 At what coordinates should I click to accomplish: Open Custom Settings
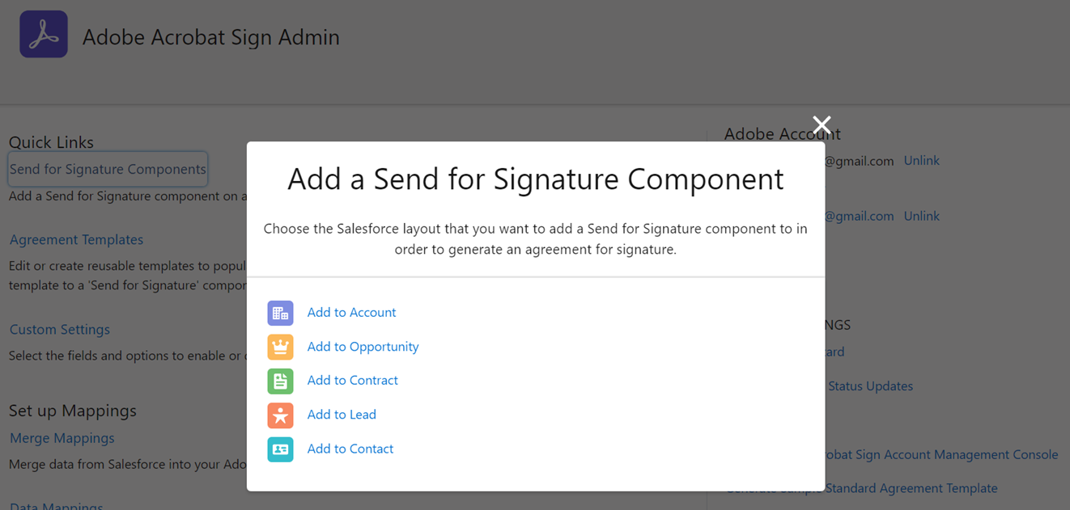tap(59, 329)
